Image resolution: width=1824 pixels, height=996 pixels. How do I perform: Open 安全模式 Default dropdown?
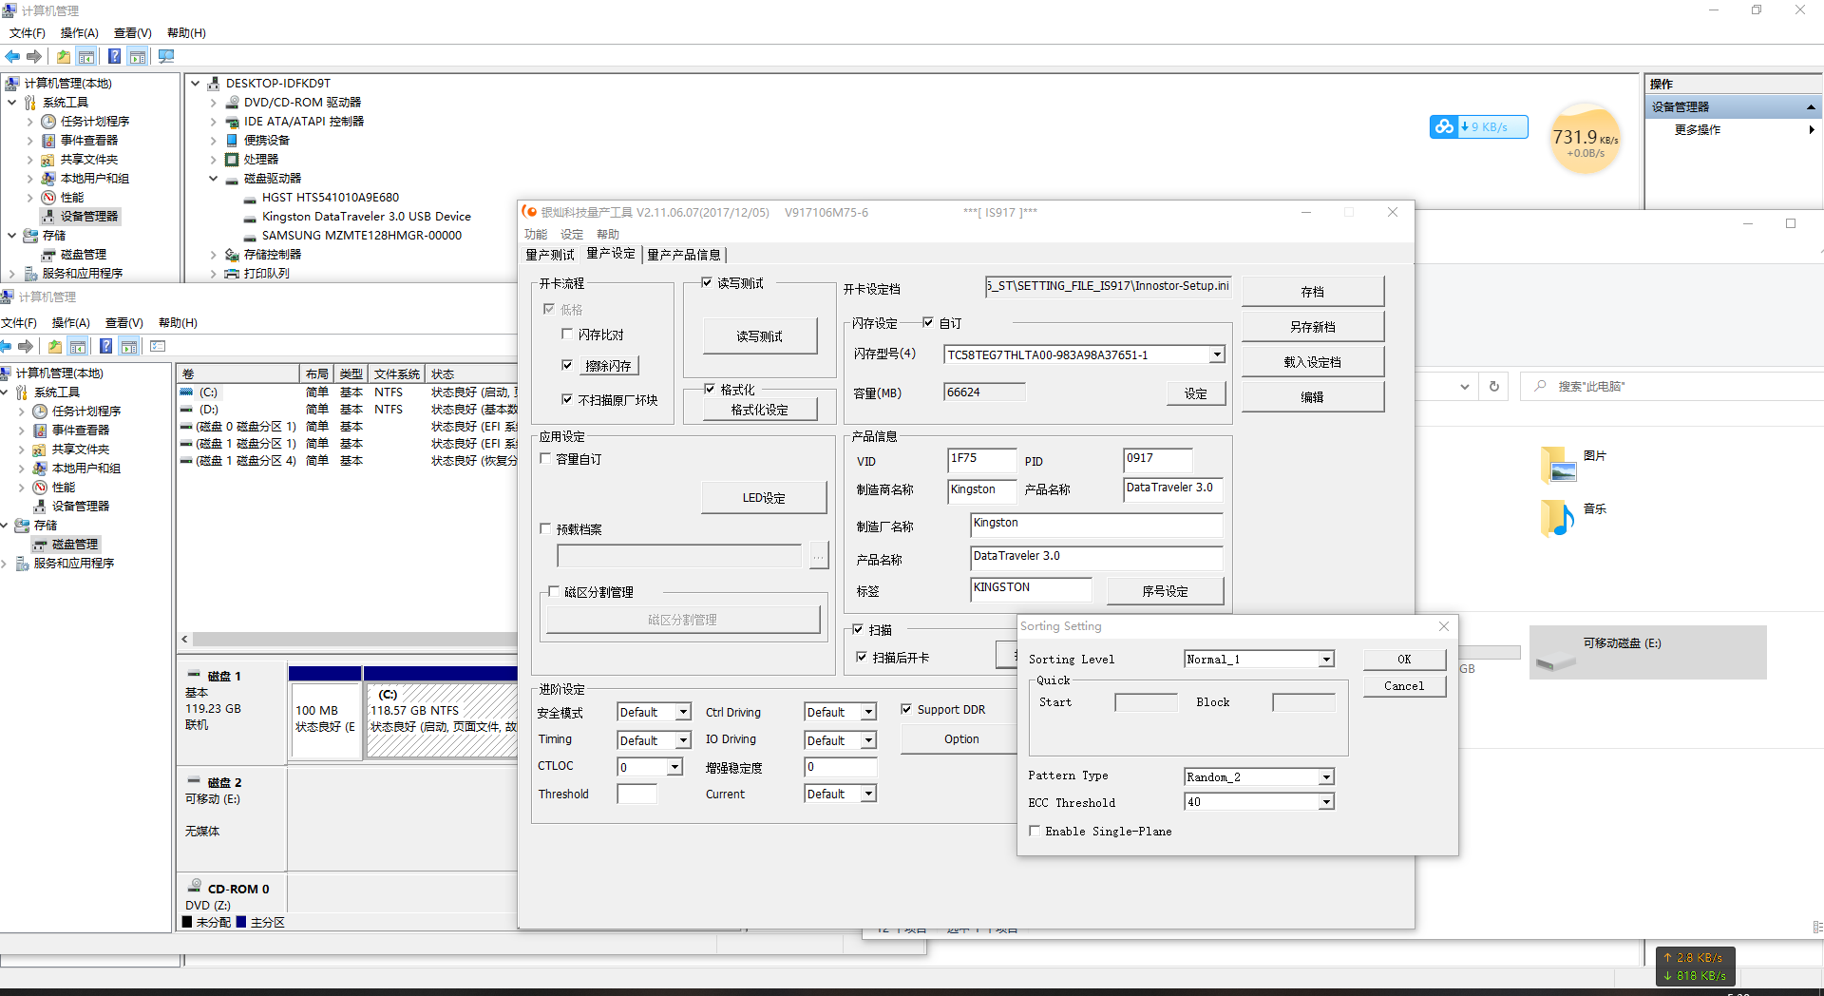[683, 712]
